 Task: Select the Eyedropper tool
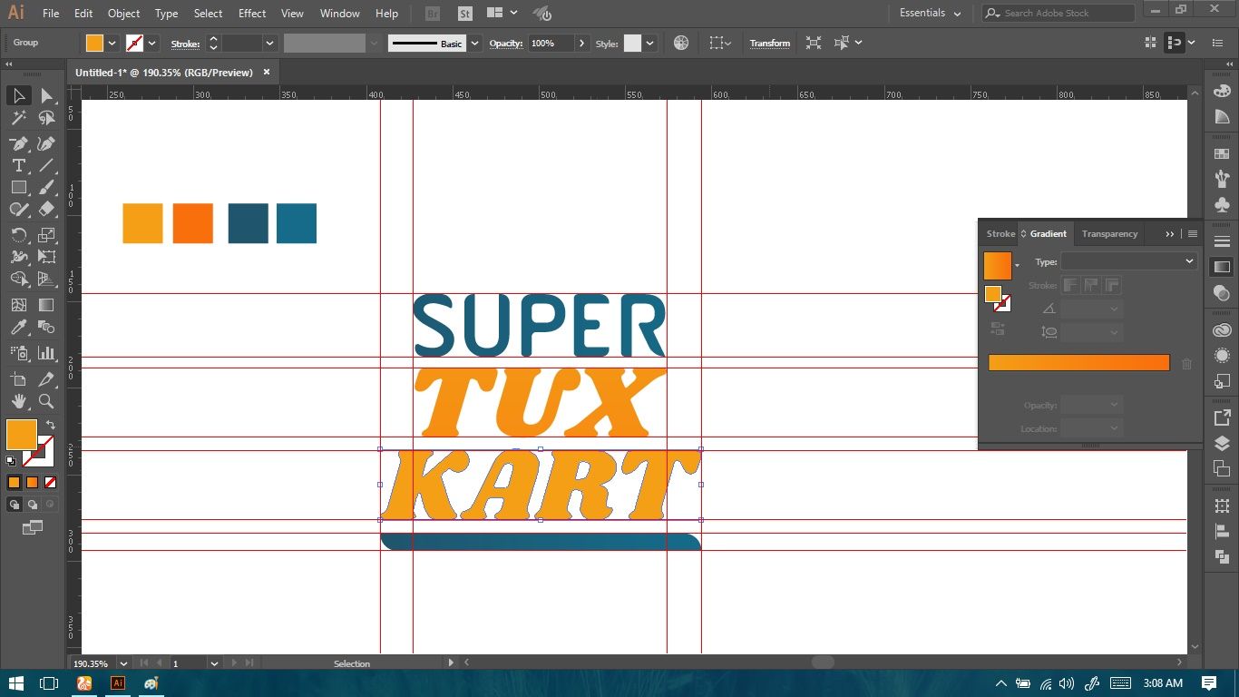point(18,327)
